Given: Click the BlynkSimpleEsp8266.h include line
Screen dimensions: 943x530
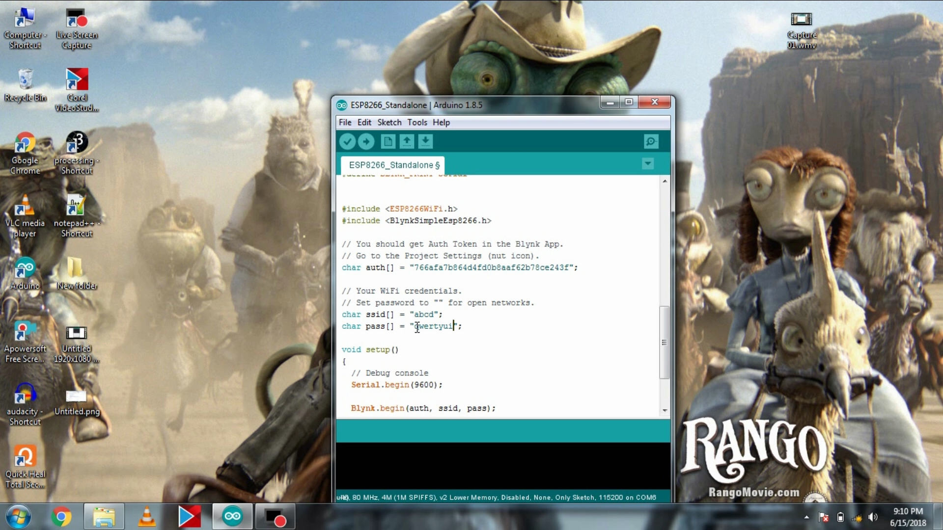Looking at the screenshot, I should 416,221.
